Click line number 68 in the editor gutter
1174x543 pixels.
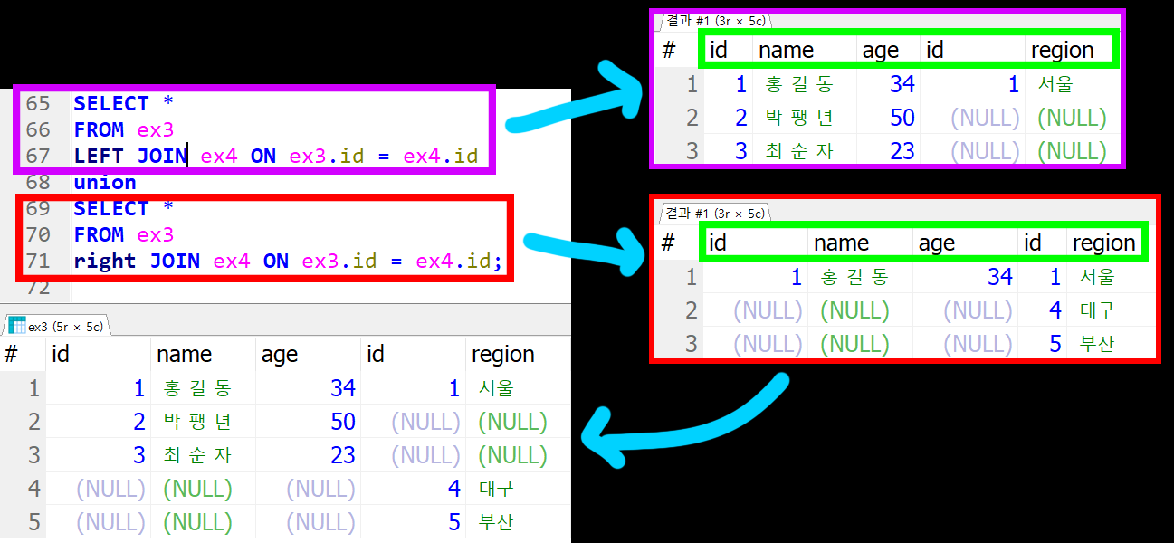click(x=38, y=182)
